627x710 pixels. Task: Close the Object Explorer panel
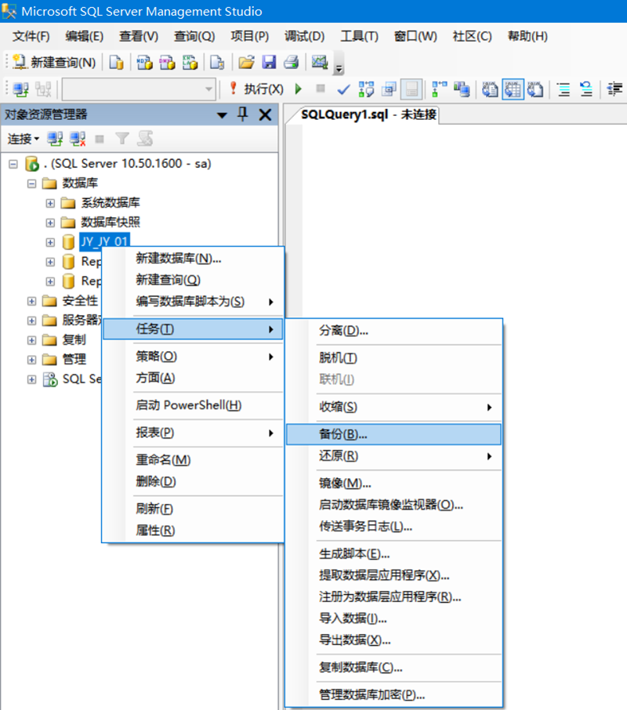(x=265, y=114)
